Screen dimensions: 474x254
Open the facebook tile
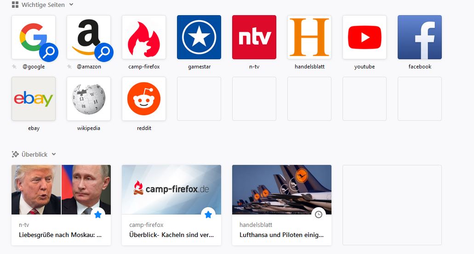[x=420, y=37]
